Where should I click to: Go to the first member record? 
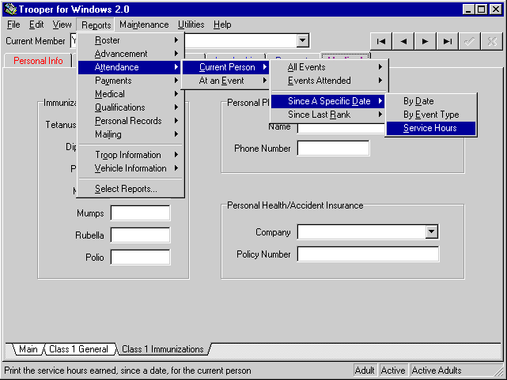coord(381,41)
